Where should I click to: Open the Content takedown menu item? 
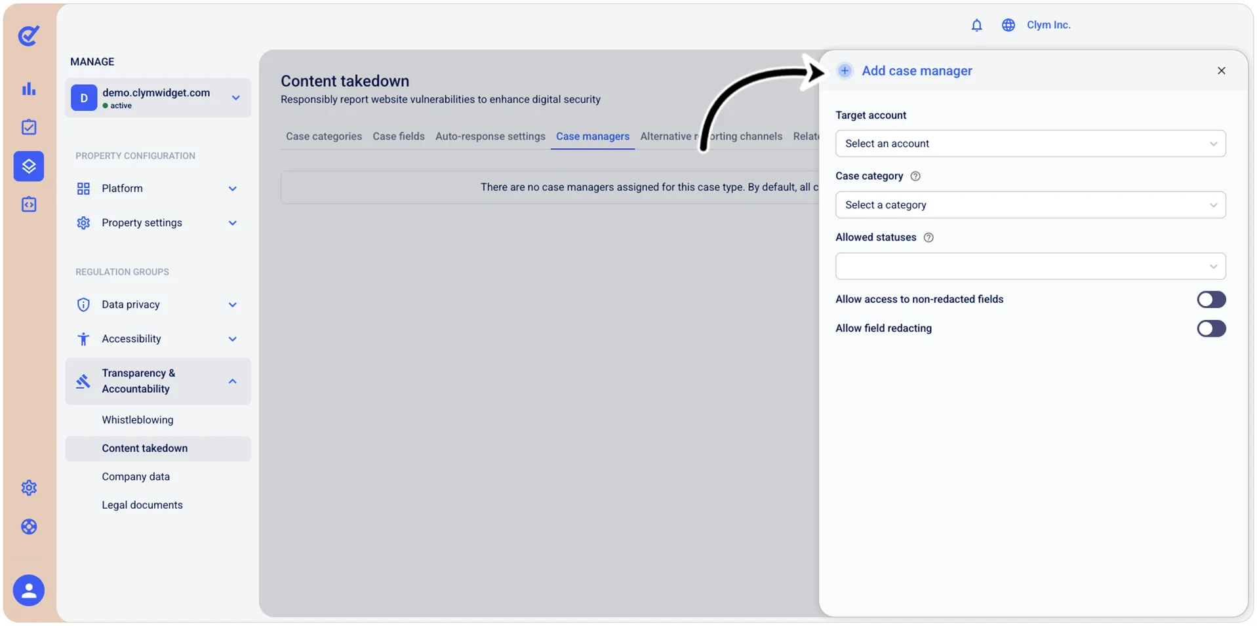tap(157, 448)
